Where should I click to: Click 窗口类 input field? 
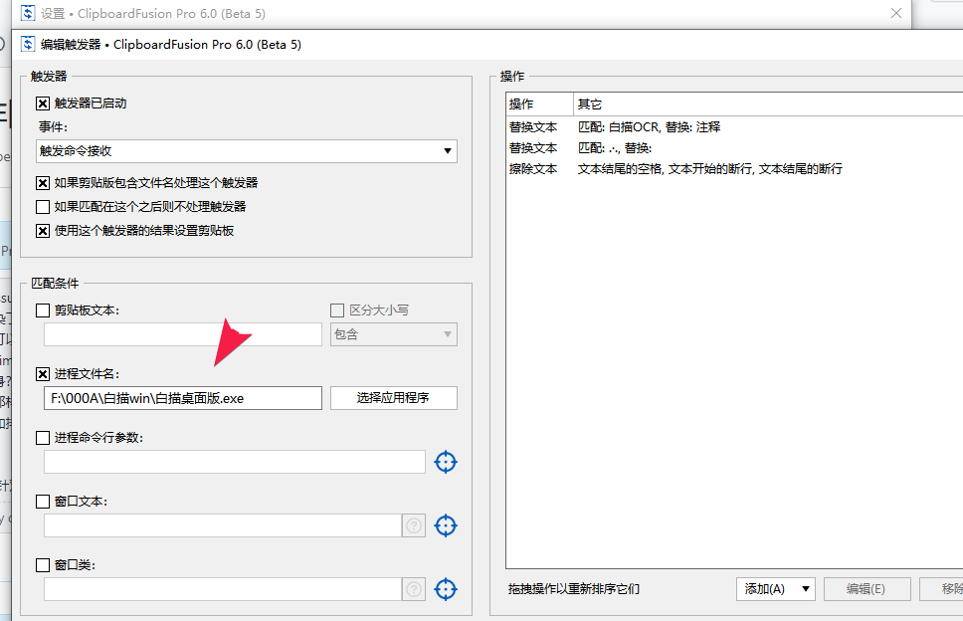[223, 589]
